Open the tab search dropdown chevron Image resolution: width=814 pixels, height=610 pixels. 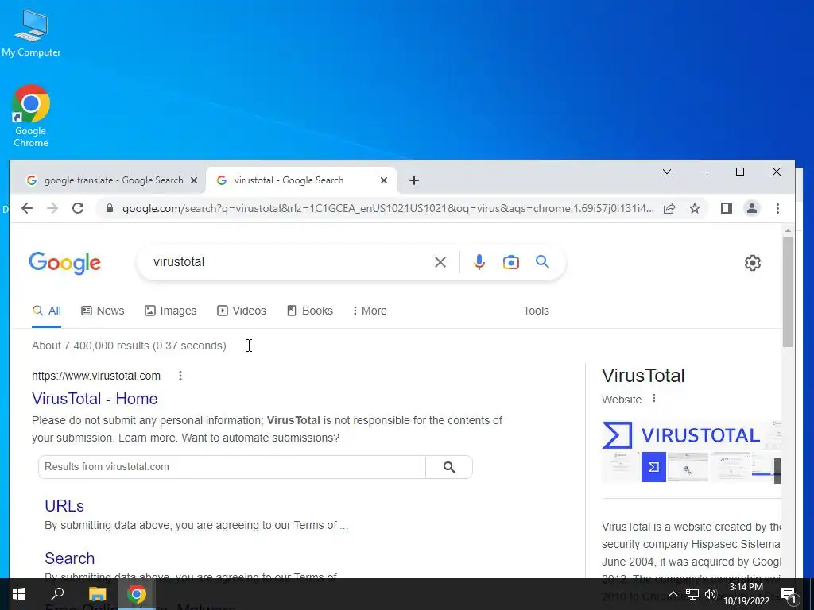[x=667, y=172]
